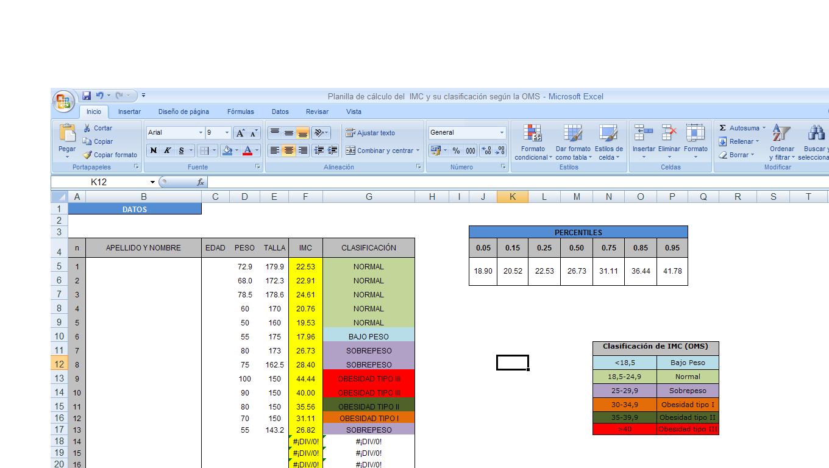Click the Copiar formato paintbrush icon

pos(86,155)
